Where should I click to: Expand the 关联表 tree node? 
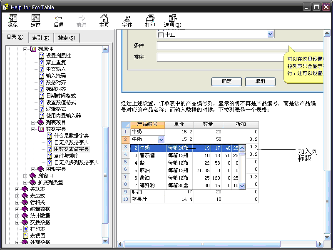[17, 189]
